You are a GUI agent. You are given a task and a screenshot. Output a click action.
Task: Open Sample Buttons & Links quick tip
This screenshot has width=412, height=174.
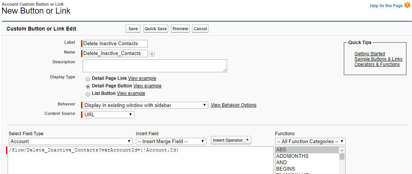tap(378, 59)
